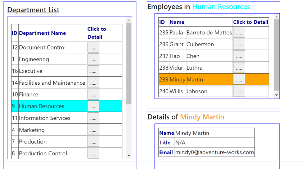Click the email mindy0@adventure-works.com cell
This screenshot has width=306, height=169.
coord(215,152)
